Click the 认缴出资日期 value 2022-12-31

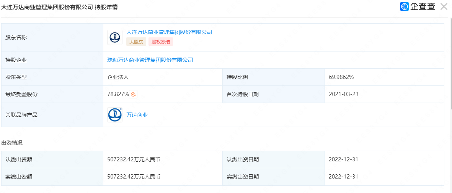point(343,159)
